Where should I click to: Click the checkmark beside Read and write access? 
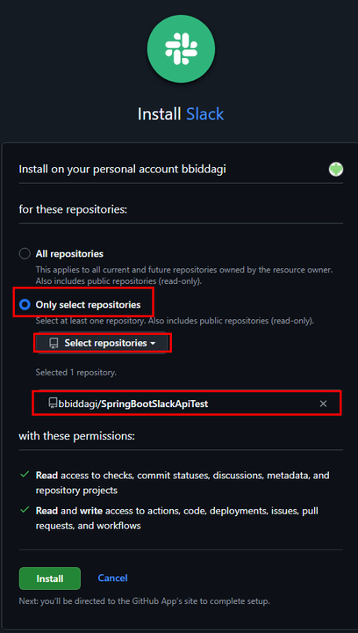[x=25, y=510]
